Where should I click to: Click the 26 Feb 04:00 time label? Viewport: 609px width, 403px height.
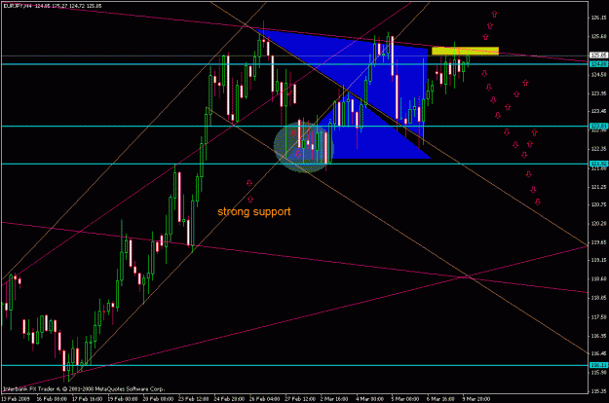coord(264,399)
